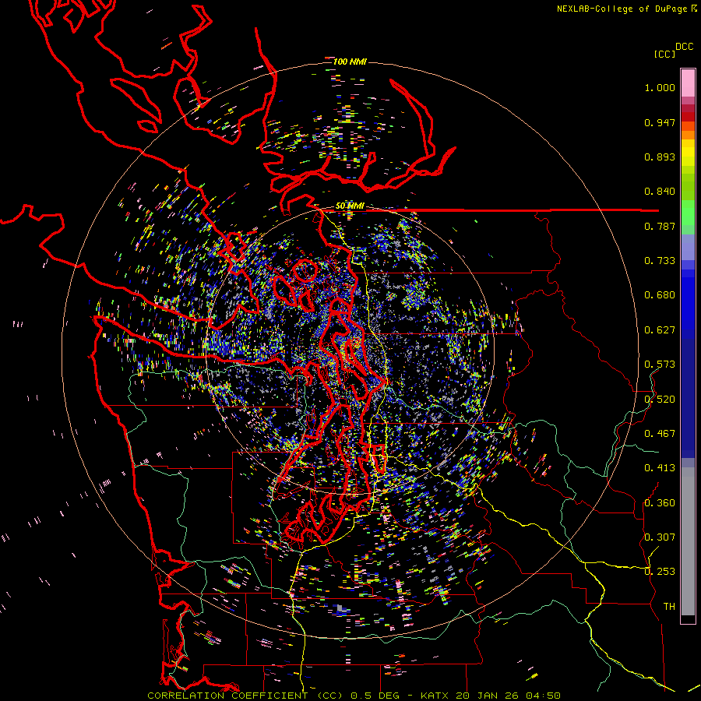Image resolution: width=701 pixels, height=701 pixels.
Task: Click the 0.307 value on color scale
Action: pos(660,537)
